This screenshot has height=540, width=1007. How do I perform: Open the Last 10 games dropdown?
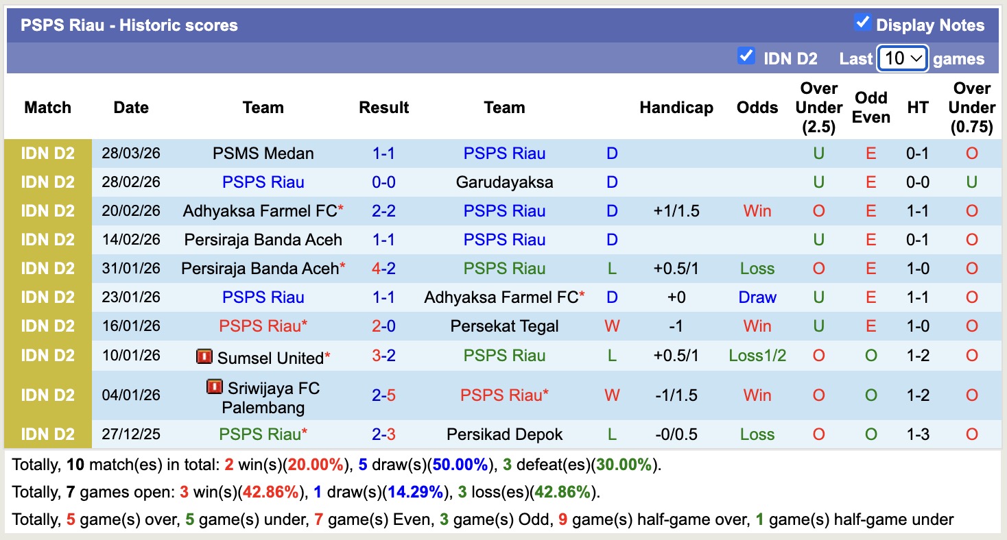[903, 59]
